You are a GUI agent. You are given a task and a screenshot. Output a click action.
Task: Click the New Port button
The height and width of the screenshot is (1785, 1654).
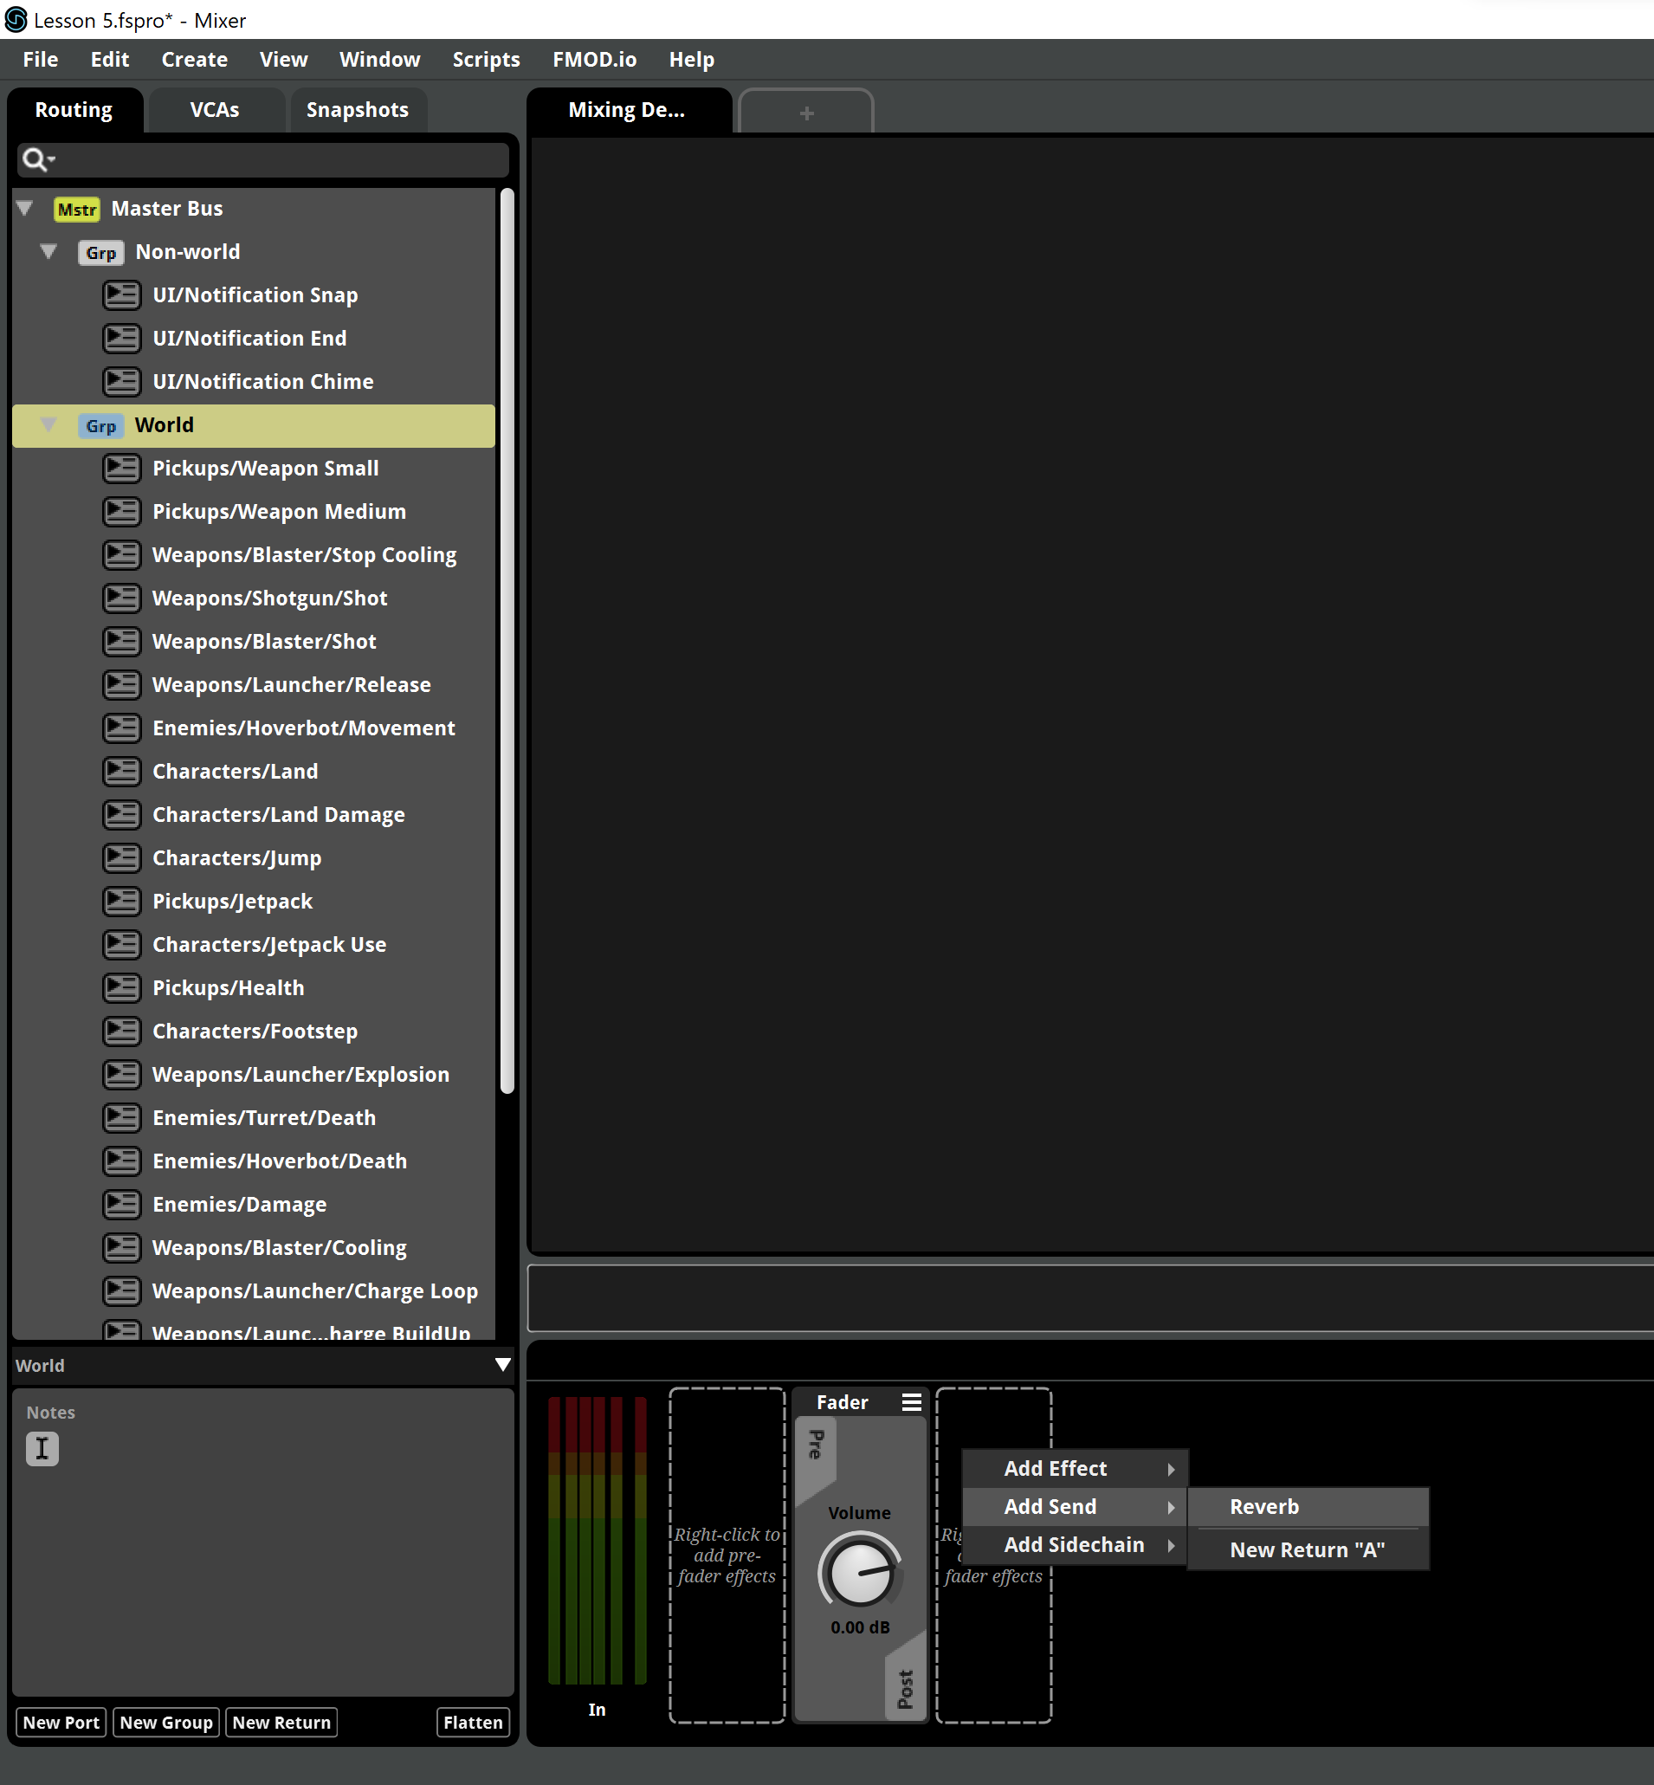point(61,1723)
